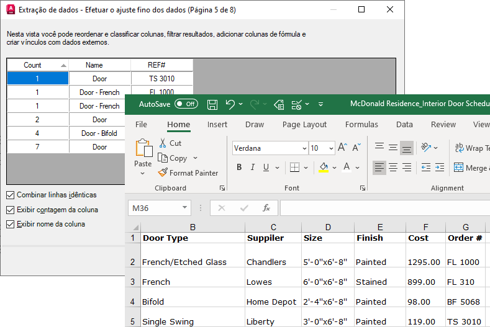Screen dimensions: 490x327
Task: Open the Verdana font name dropdown
Action: pos(304,149)
